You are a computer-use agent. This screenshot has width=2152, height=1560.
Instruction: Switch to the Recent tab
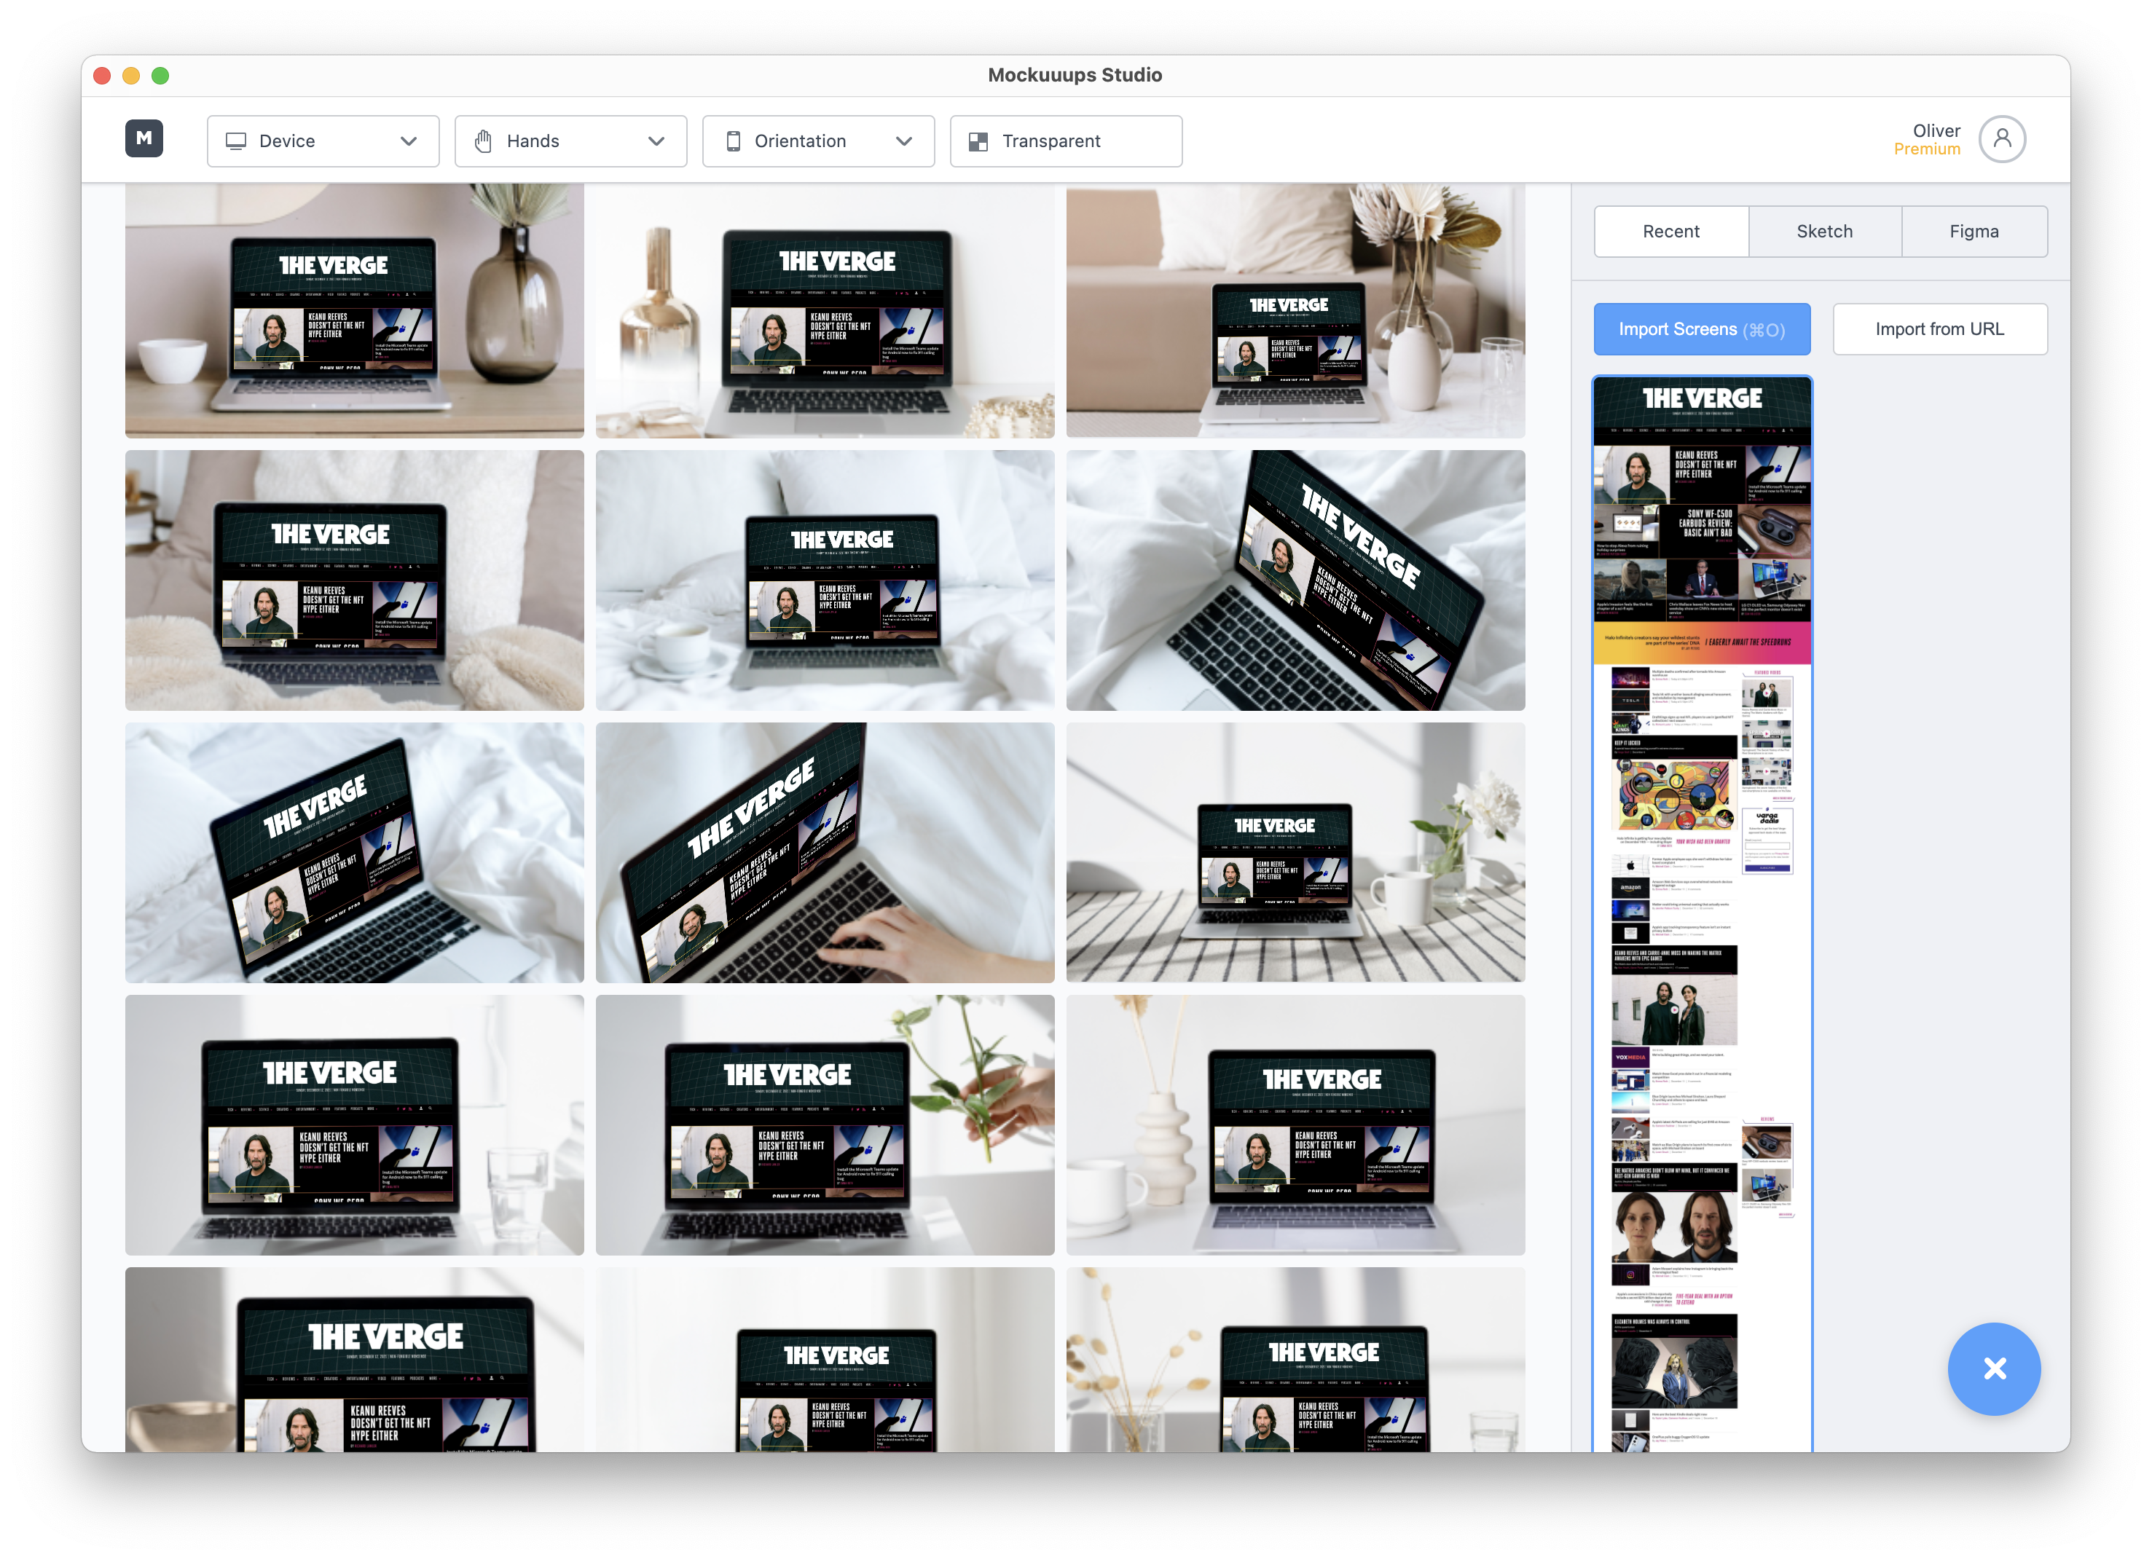1670,232
